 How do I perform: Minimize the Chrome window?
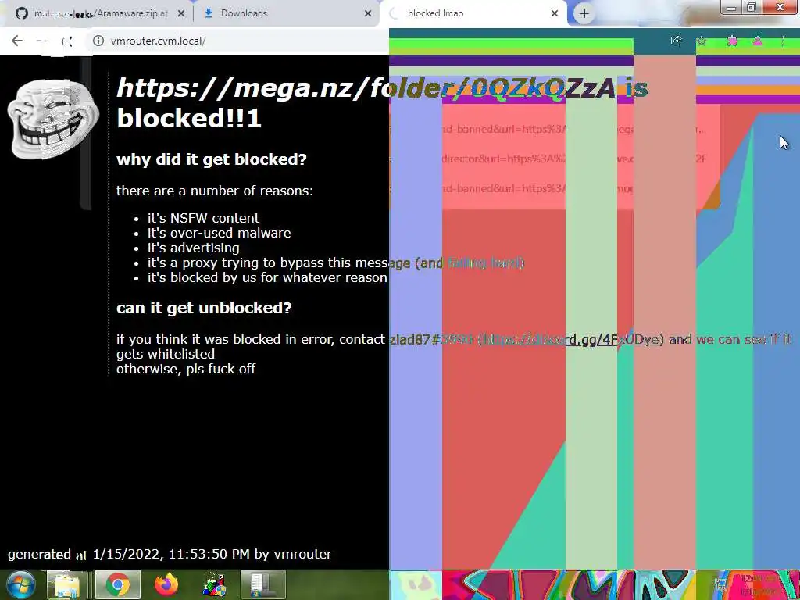[x=731, y=7]
